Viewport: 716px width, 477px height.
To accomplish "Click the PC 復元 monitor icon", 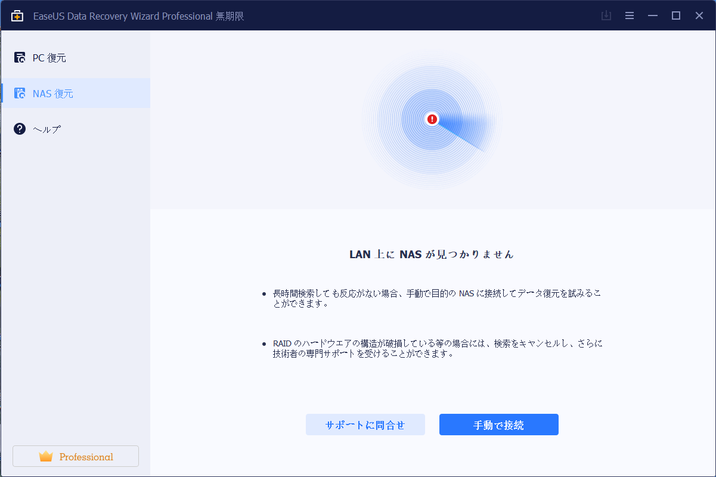I will (20, 58).
